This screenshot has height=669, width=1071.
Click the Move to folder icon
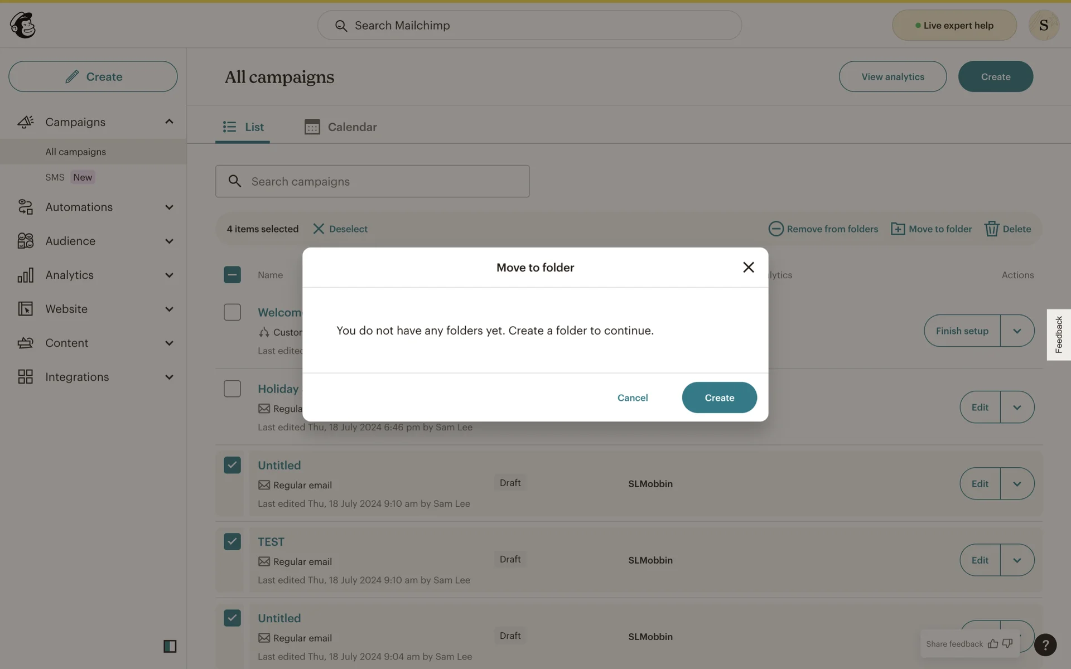tap(898, 229)
